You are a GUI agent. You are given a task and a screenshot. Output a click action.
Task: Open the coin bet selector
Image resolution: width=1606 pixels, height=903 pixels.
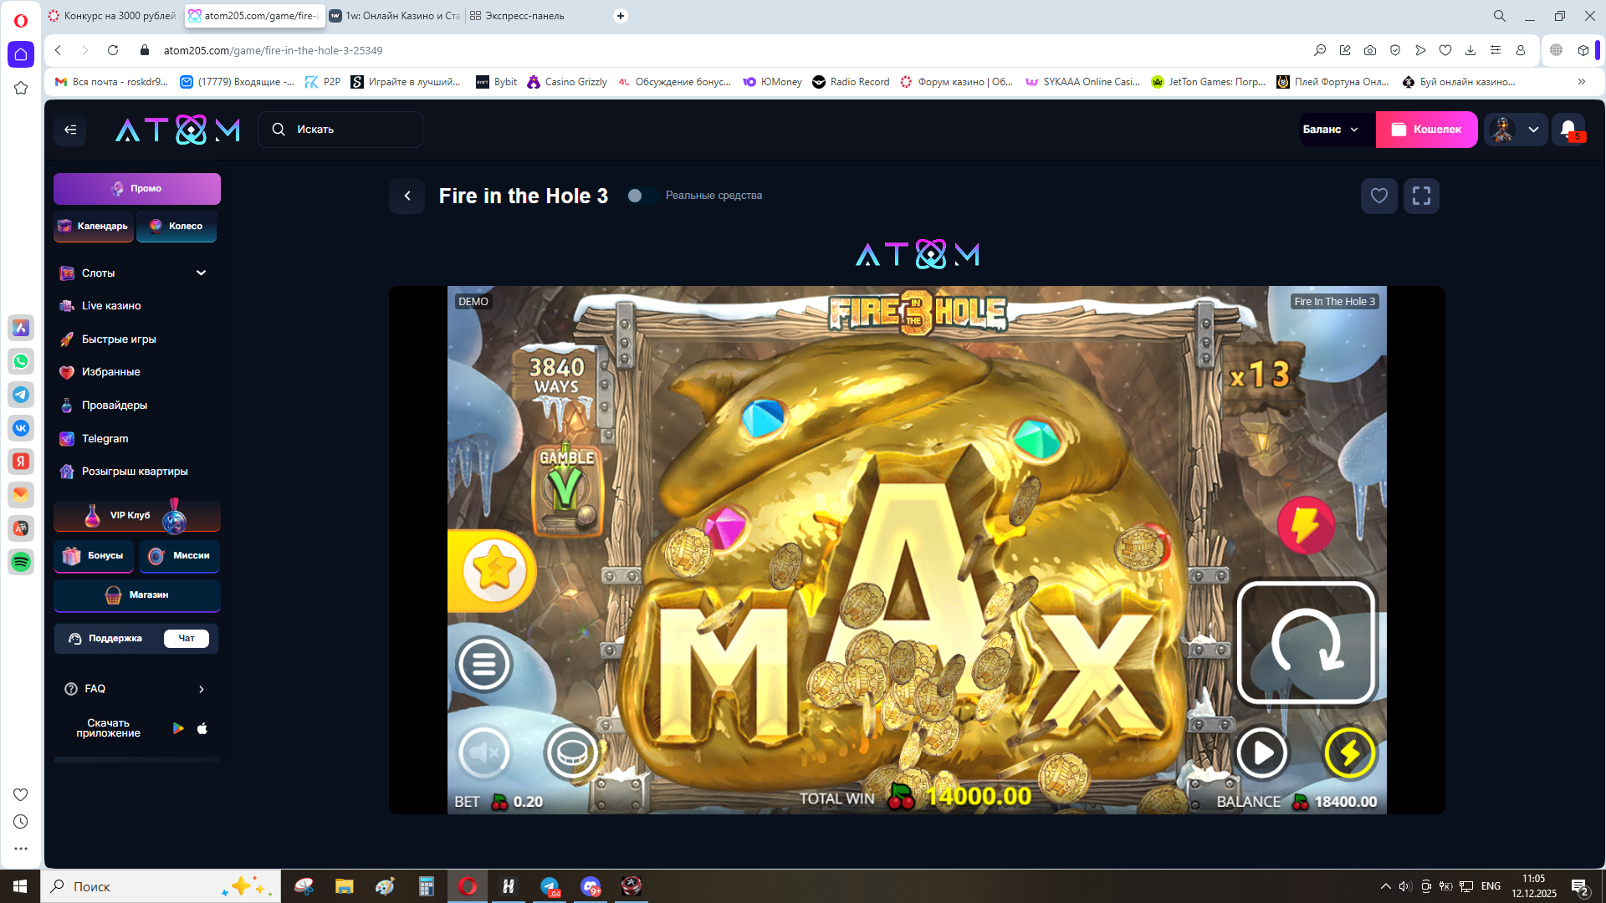[x=572, y=752]
